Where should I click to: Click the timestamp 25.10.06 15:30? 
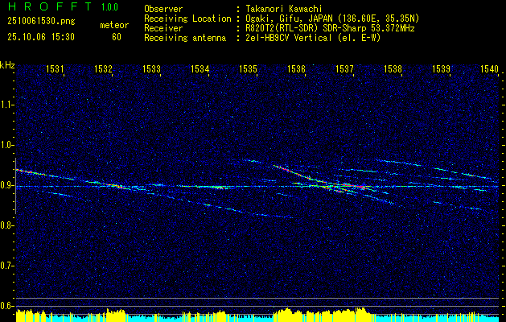point(41,37)
